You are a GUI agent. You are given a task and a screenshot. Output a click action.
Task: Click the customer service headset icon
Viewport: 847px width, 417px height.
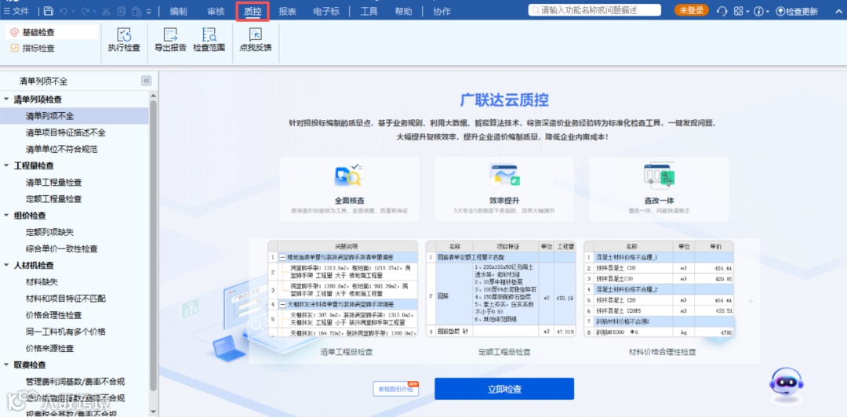click(722, 11)
